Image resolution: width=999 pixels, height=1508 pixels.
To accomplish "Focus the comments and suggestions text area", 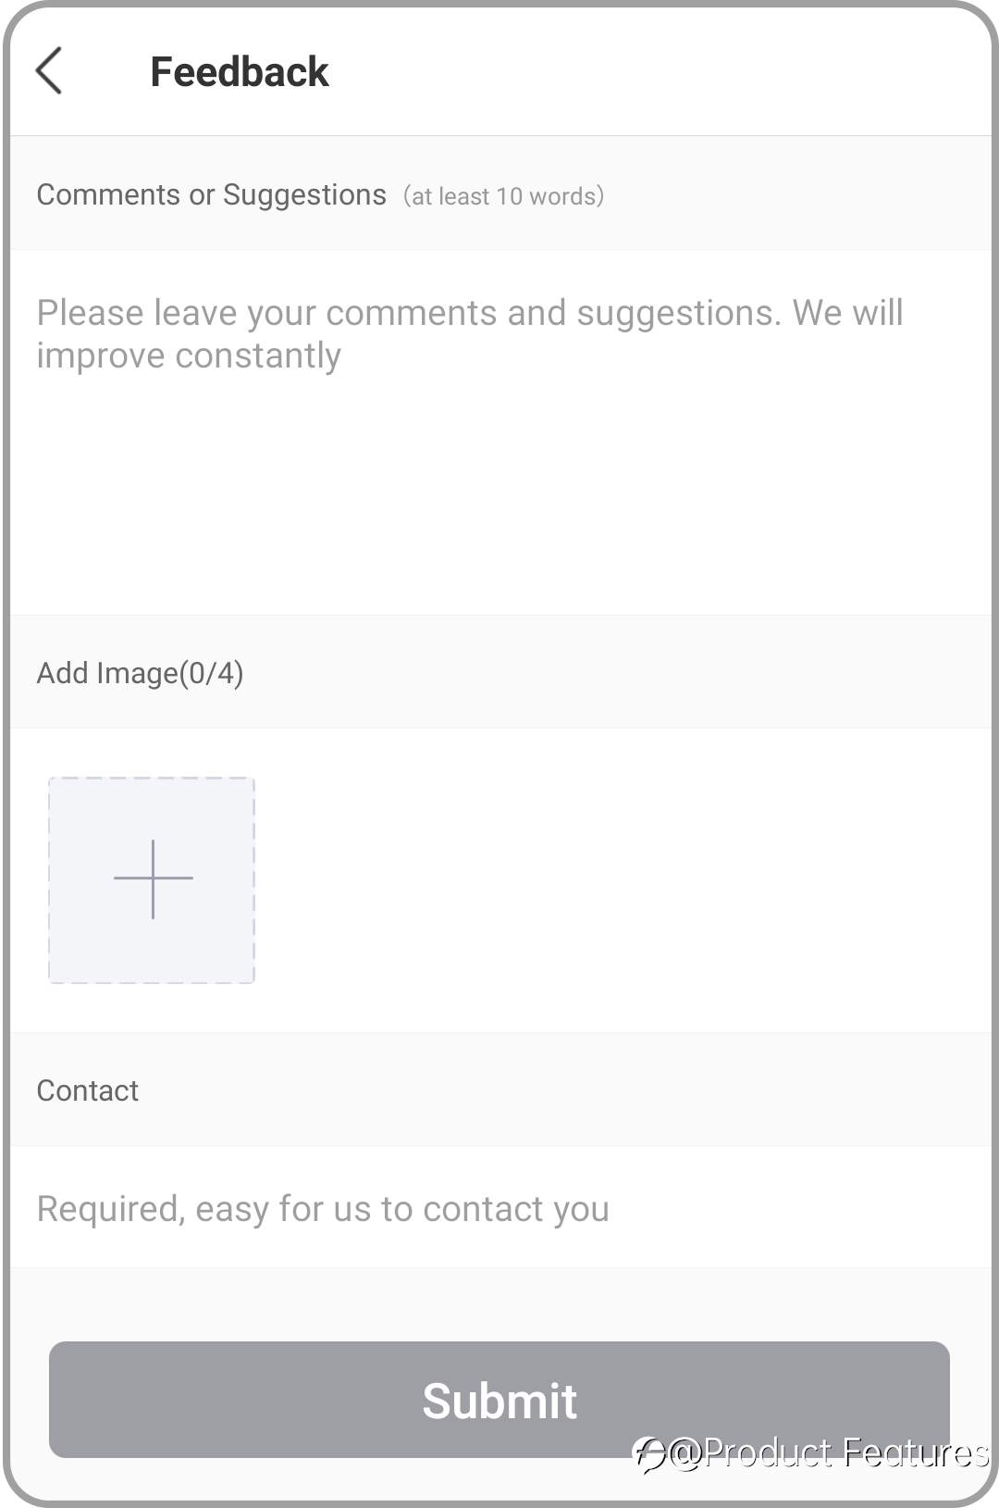I will pyautogui.click(x=499, y=432).
